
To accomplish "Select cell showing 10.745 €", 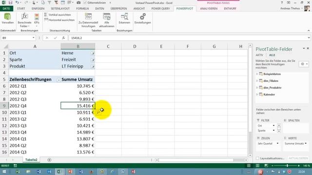I will click(78, 86).
